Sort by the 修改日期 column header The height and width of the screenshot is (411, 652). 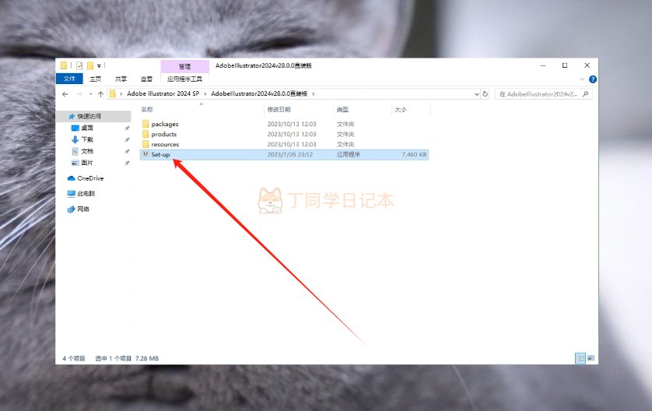pos(279,110)
